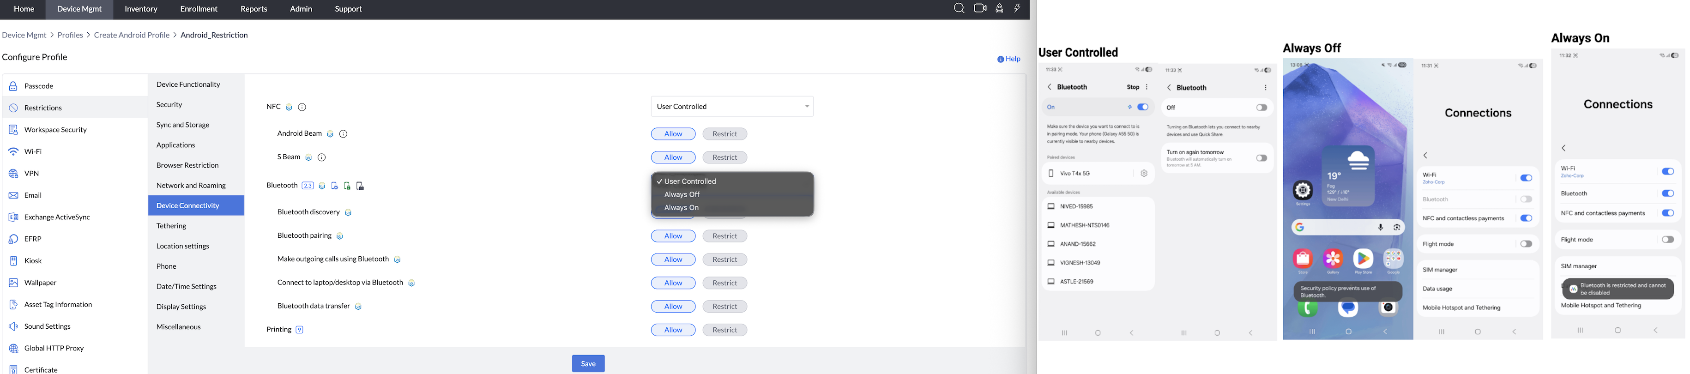Toggle Wi-Fi in the Always Off Connections screen
The width and height of the screenshot is (1690, 374).
(x=1526, y=178)
